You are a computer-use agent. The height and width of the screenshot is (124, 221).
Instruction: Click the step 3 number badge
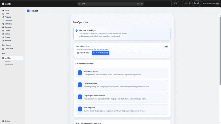click(x=80, y=97)
